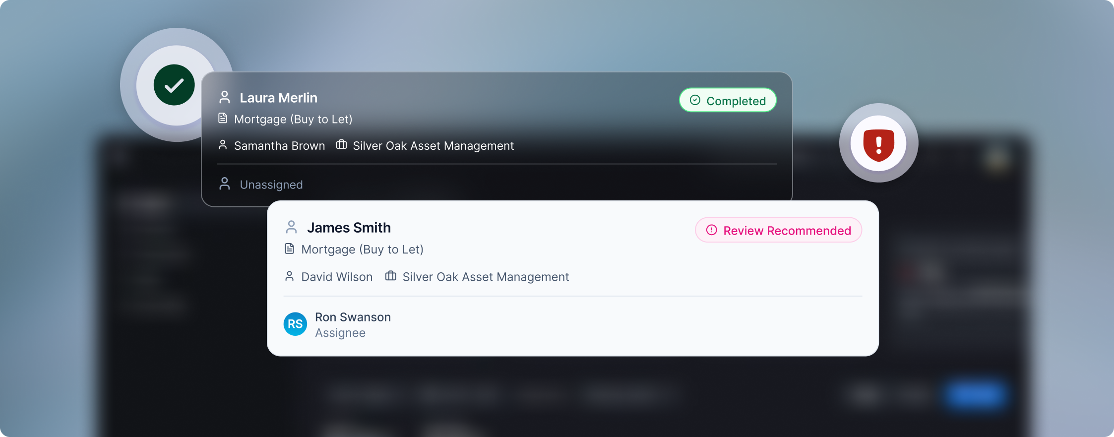Open the James Smith case name

349,228
